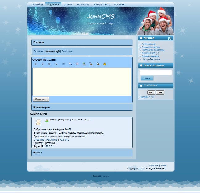The height and width of the screenshot is (193, 200).
Task: Apply italic formatting to message
Action: pos(42,64)
